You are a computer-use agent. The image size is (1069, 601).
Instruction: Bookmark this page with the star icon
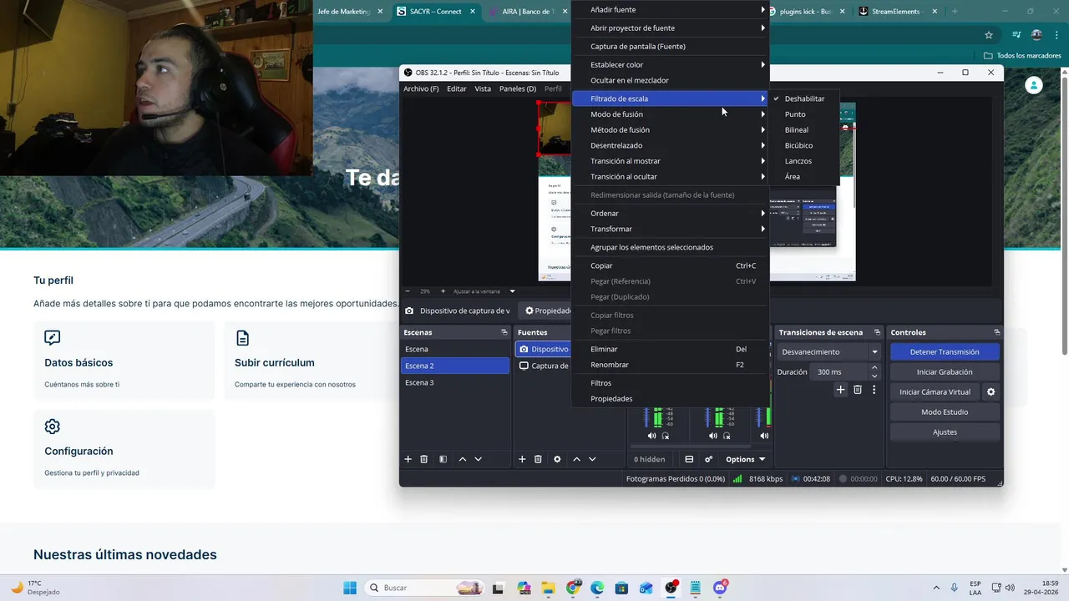pos(989,35)
